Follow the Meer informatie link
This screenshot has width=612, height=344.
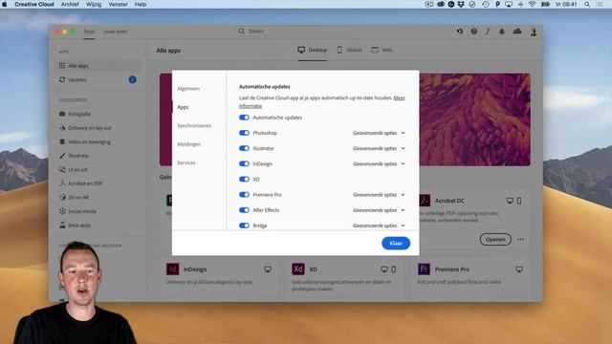399,97
